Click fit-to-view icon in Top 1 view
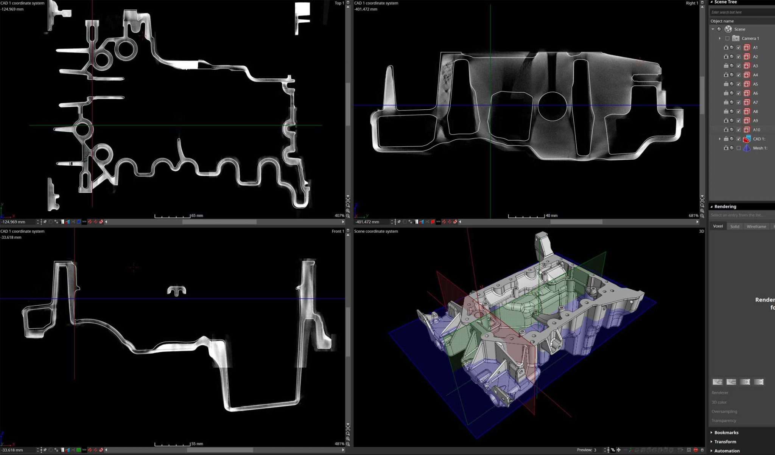This screenshot has width=775, height=455. tap(348, 200)
